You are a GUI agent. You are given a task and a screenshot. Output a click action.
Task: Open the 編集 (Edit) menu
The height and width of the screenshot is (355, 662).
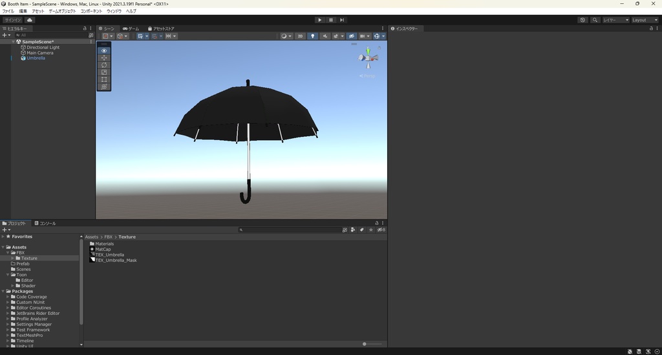coord(23,12)
